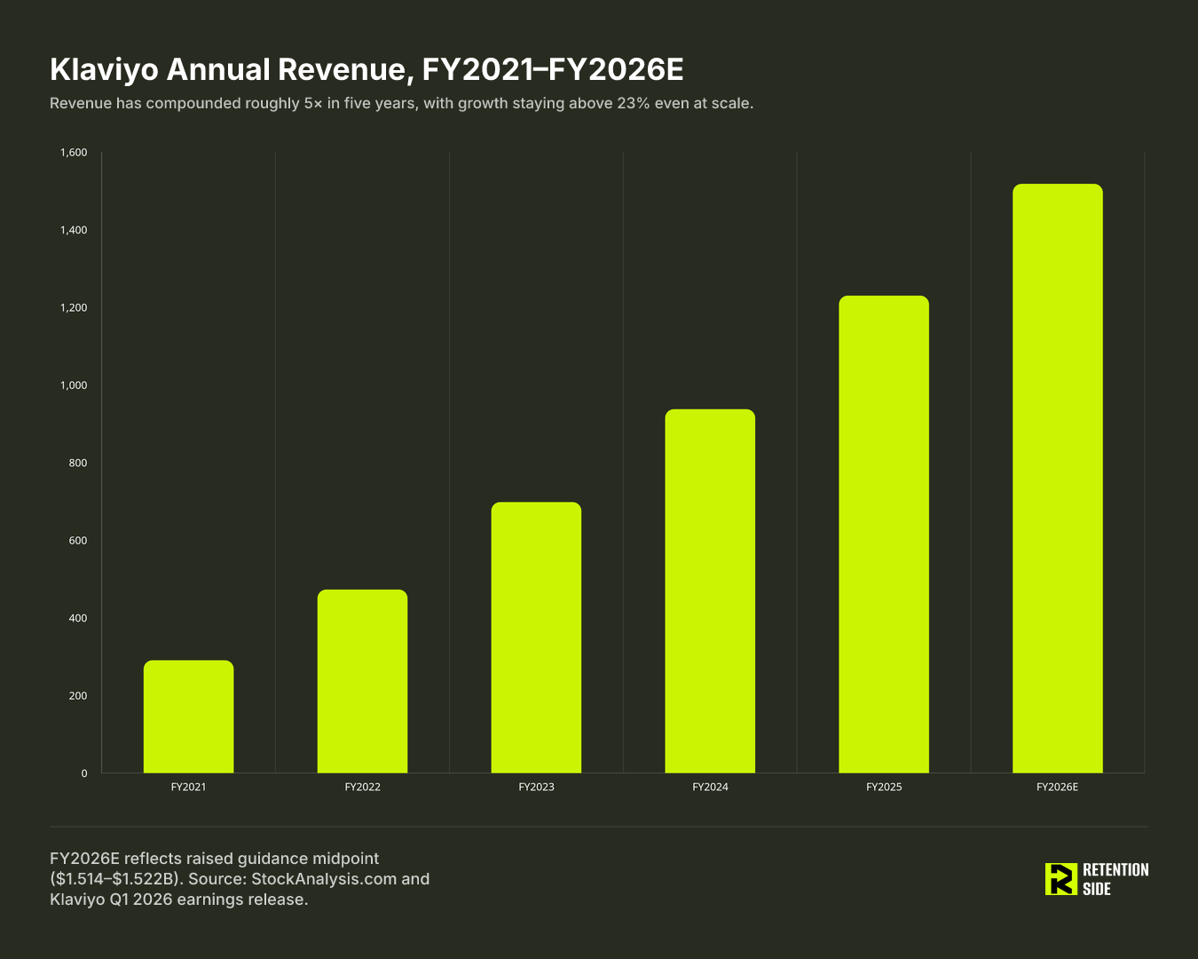Click the chart title Klaviyo Annual Revenue
This screenshot has height=959, width=1198.
(366, 69)
